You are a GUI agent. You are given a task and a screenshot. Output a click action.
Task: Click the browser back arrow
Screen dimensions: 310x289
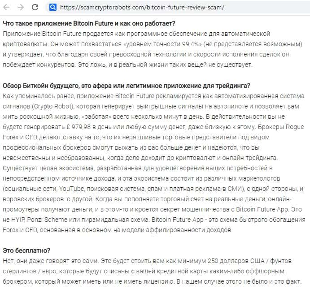point(7,7)
